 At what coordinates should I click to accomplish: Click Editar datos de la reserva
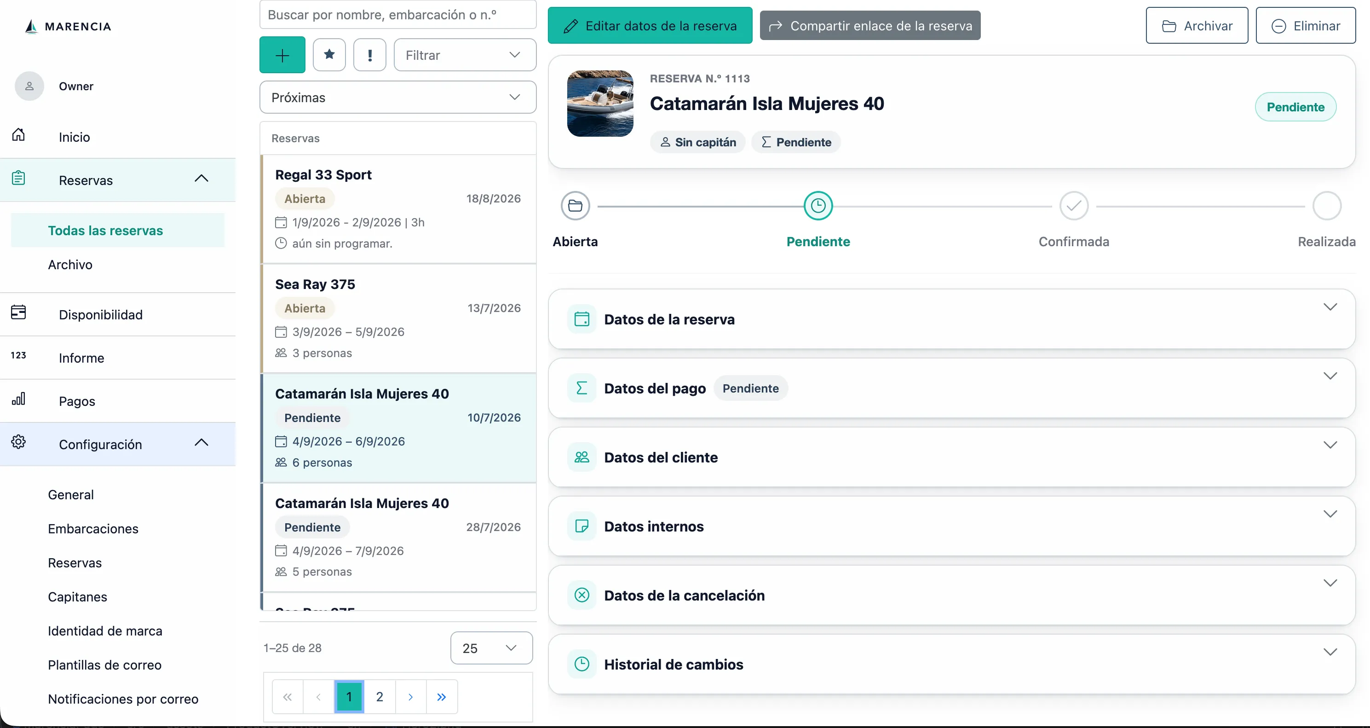coord(650,26)
